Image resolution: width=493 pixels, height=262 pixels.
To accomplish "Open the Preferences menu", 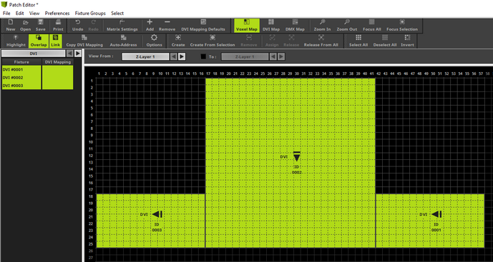I will [x=57, y=13].
